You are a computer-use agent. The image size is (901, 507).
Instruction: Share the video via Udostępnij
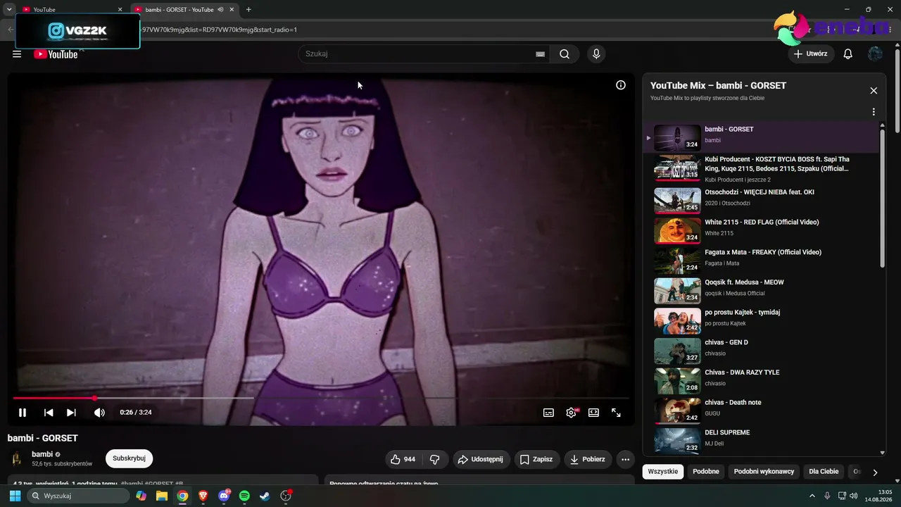click(x=481, y=459)
